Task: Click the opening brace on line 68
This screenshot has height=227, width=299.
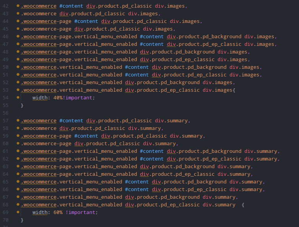Action: 243,205
